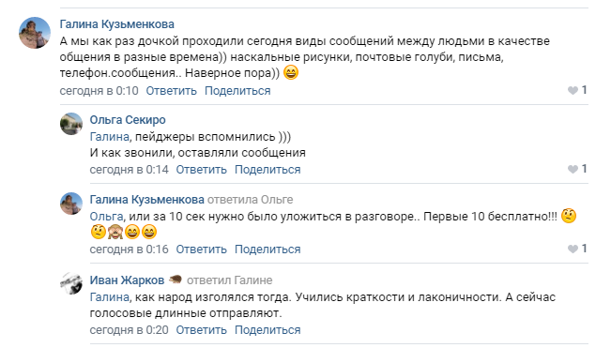The width and height of the screenshot is (611, 348).
Task: Click hedgehog emoji next to Иван Жарков
Action: click(x=176, y=280)
